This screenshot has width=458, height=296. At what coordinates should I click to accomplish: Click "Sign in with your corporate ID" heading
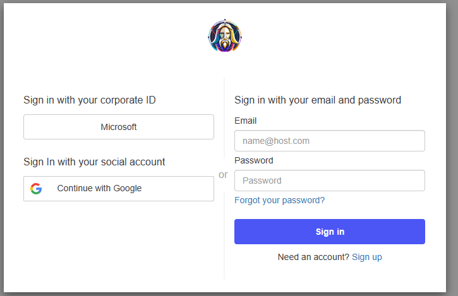[x=90, y=100]
